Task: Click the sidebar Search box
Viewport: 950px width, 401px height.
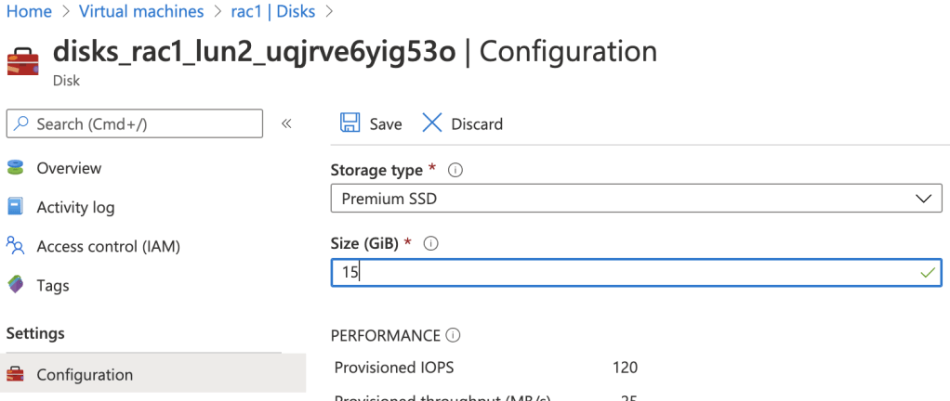Action: coord(135,123)
